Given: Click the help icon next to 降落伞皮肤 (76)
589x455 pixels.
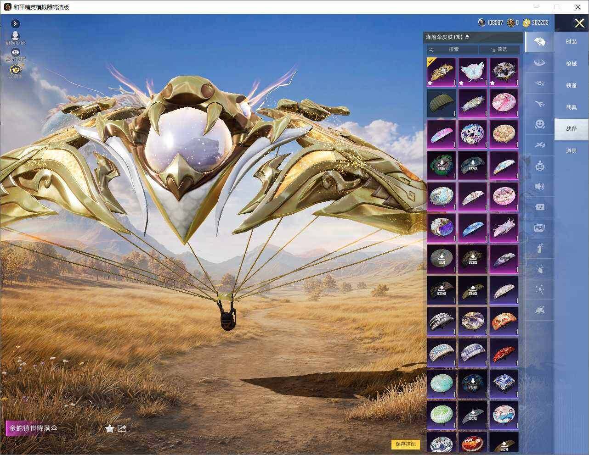Looking at the screenshot, I should pos(467,37).
